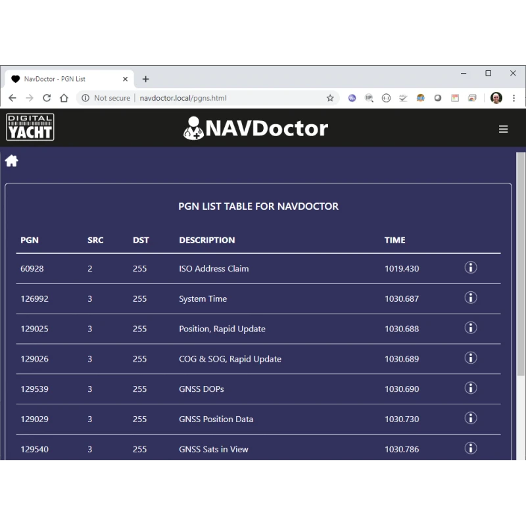The width and height of the screenshot is (526, 526).
Task: View info for Position, Rapid Update
Action: pyautogui.click(x=470, y=328)
